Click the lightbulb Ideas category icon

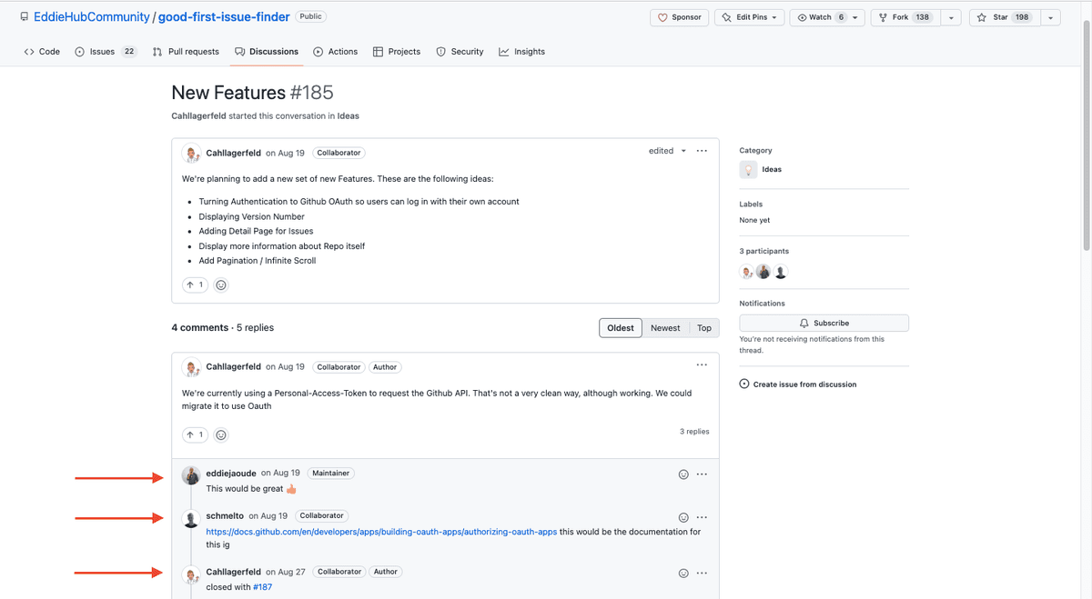tap(748, 169)
